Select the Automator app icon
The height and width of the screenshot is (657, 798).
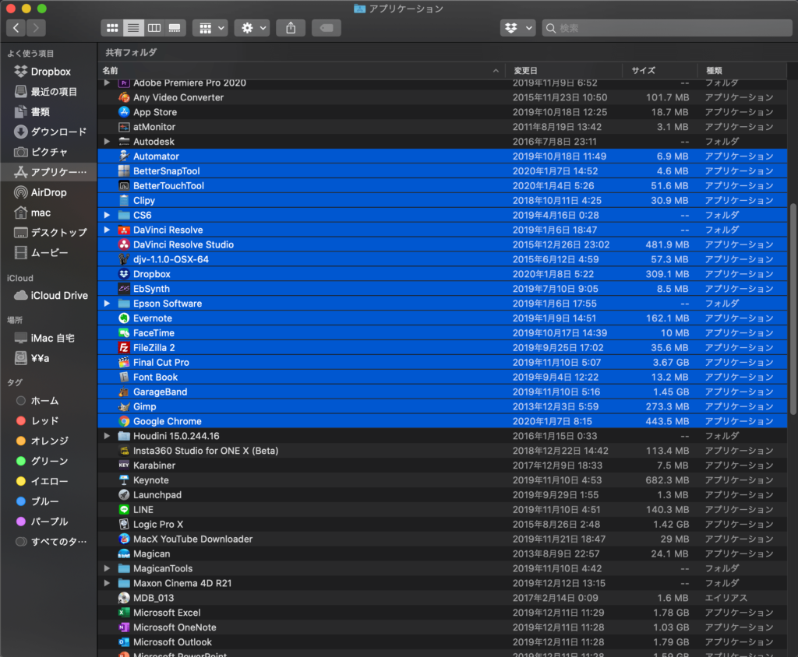point(124,156)
